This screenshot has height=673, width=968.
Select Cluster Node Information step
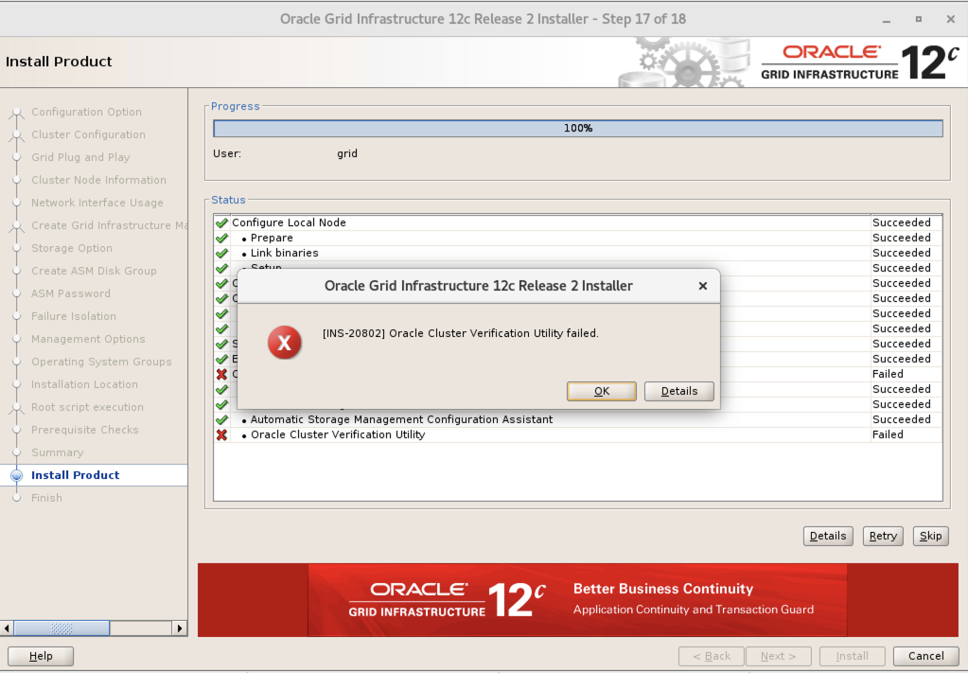pos(98,180)
